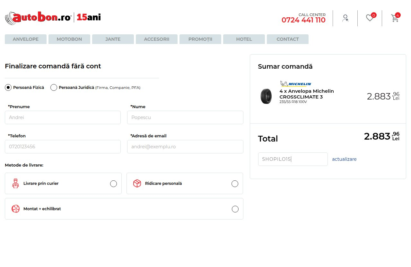Click the SHOPILO15 coupon code field
This screenshot has height=267, width=411.
click(293, 159)
